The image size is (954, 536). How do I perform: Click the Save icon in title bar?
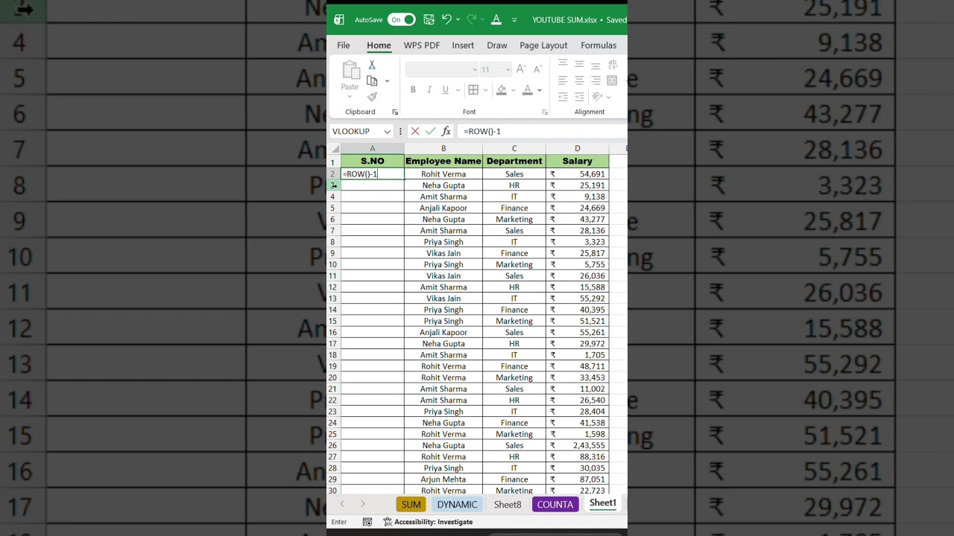[429, 19]
